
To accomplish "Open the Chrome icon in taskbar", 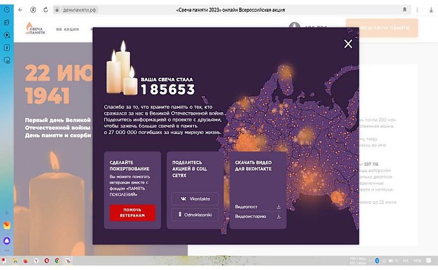I will point(57,260).
